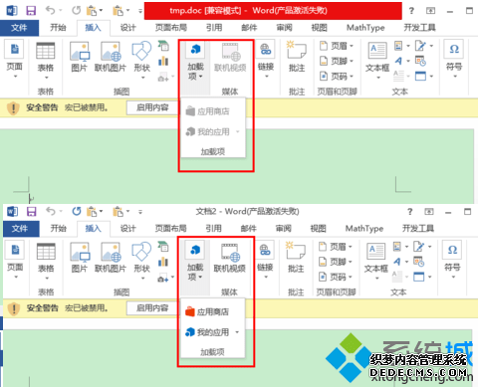Click the chart icon in upper 插图 group
This screenshot has height=387, width=478.
click(163, 61)
